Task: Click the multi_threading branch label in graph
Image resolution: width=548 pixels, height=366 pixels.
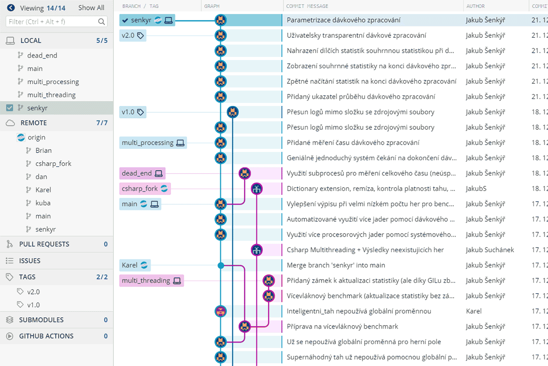Action: 151,281
